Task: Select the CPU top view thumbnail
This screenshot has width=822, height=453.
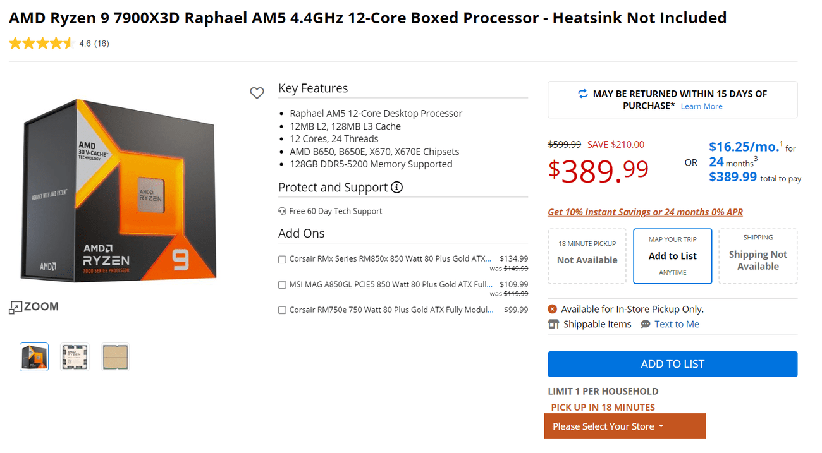Action: (x=75, y=357)
